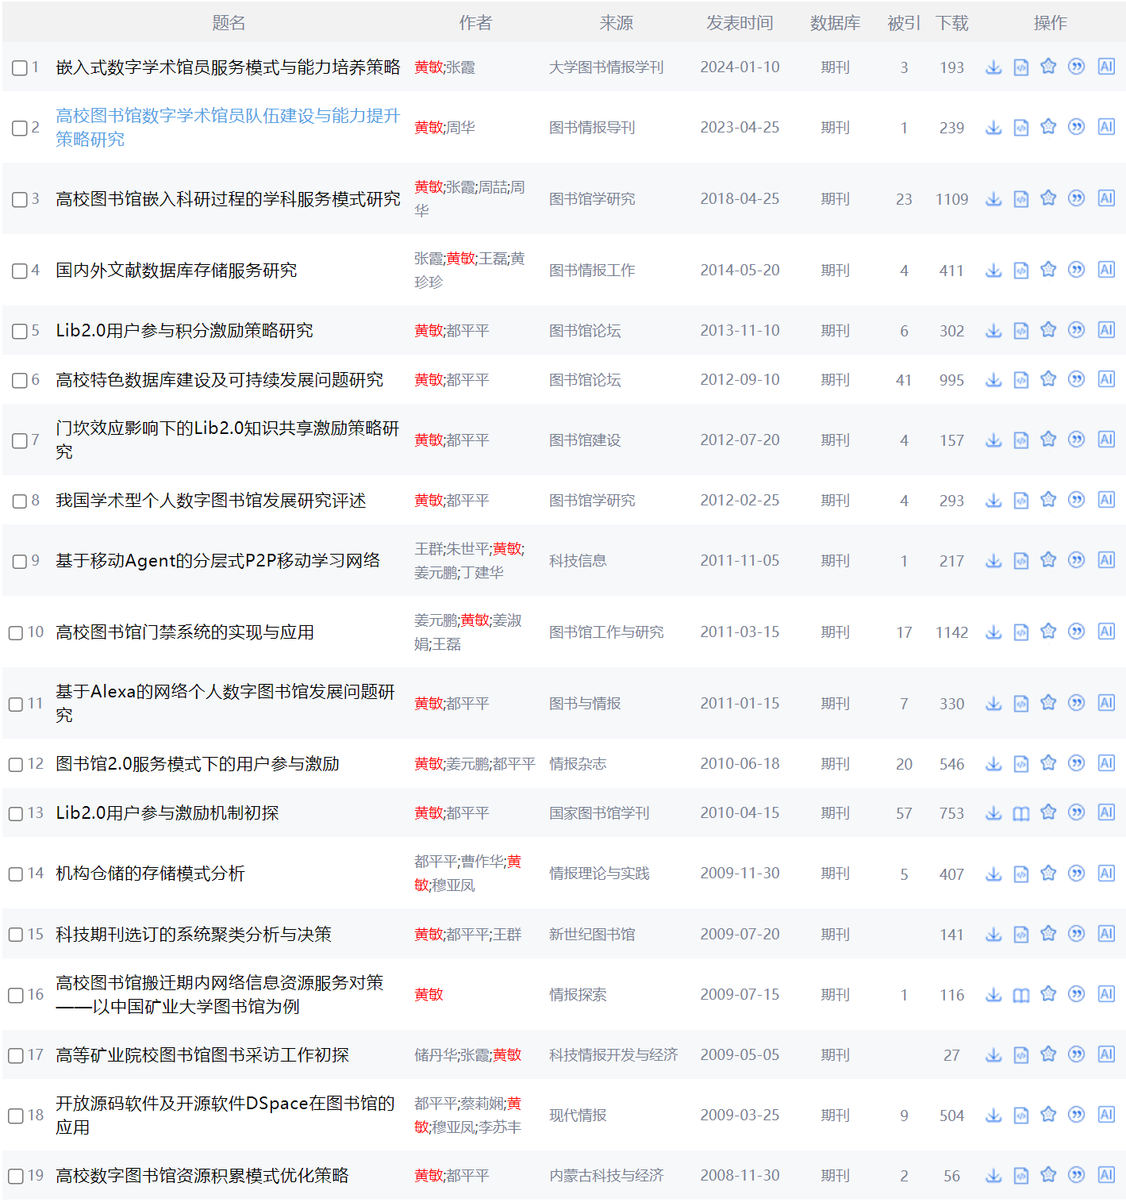The height and width of the screenshot is (1202, 1126).
Task: Favorite 图书馆2.0服务模式下的用户参与激励
Action: pos(1048,763)
